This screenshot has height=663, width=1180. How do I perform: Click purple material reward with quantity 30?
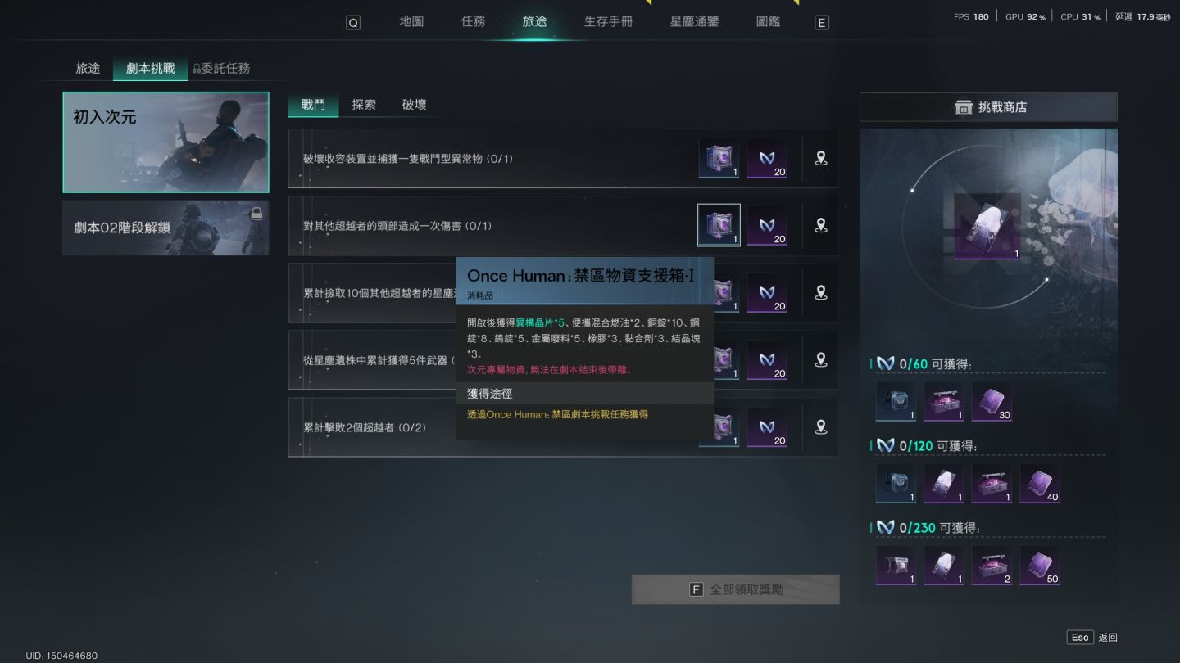point(992,401)
